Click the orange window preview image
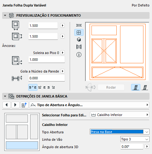 click(117, 52)
